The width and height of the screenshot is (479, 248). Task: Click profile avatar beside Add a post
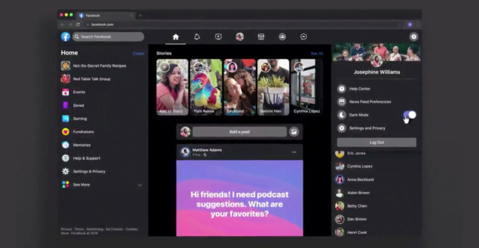tap(185, 132)
